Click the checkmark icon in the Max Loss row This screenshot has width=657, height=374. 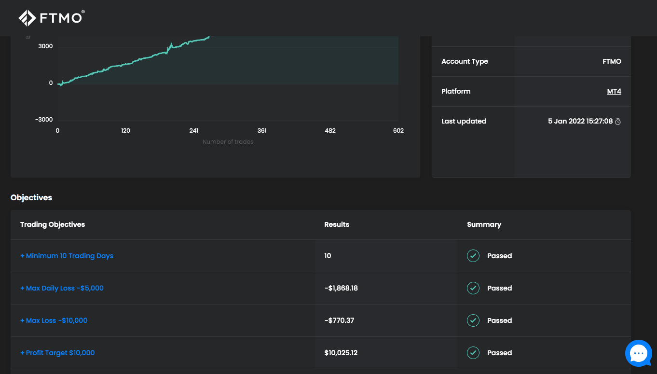[x=473, y=320]
